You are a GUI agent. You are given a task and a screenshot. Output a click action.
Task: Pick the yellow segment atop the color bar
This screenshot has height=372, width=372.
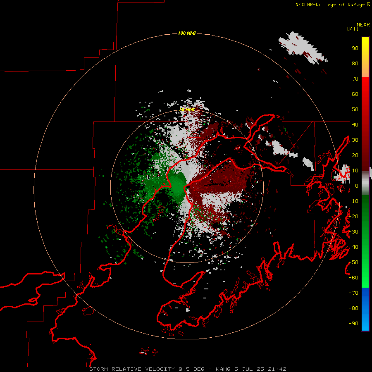[x=365, y=57]
